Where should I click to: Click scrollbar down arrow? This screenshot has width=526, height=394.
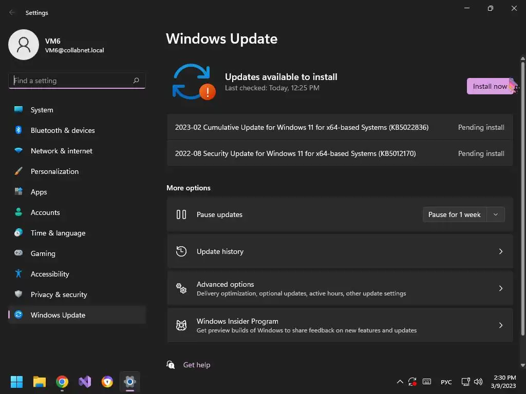click(522, 365)
